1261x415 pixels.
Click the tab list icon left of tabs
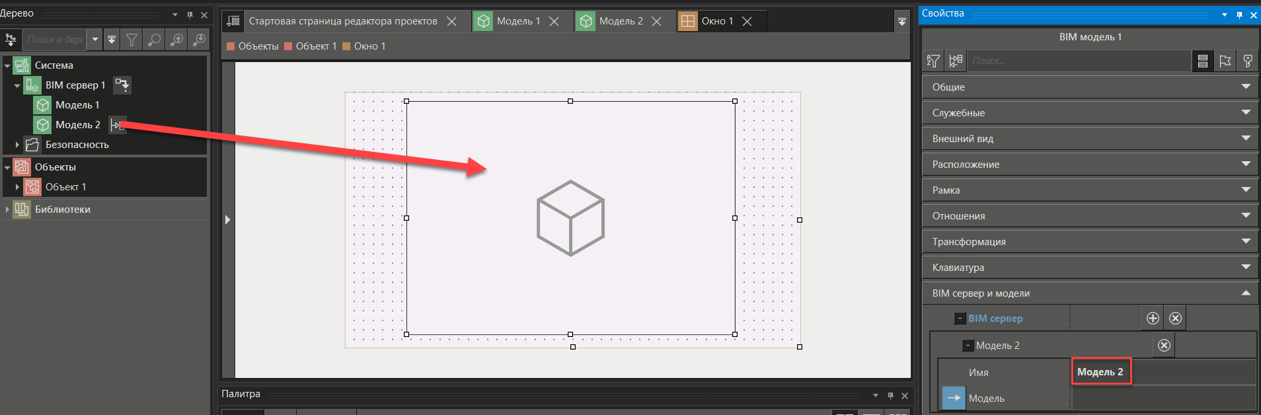coord(233,21)
